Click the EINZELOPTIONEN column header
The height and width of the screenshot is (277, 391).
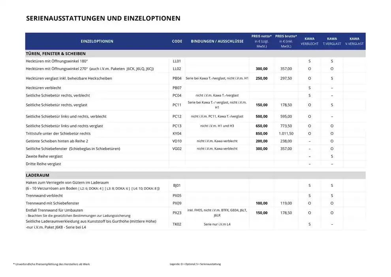(x=97, y=41)
